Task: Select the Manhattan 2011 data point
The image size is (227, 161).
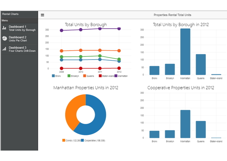Action: pyautogui.click(x=100, y=29)
